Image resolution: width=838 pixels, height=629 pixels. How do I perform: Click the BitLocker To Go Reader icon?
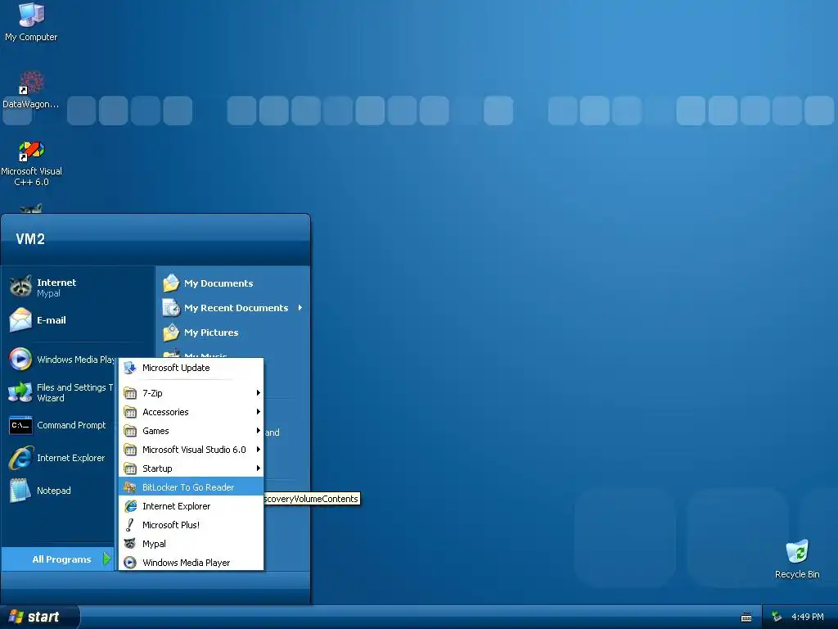pyautogui.click(x=130, y=487)
